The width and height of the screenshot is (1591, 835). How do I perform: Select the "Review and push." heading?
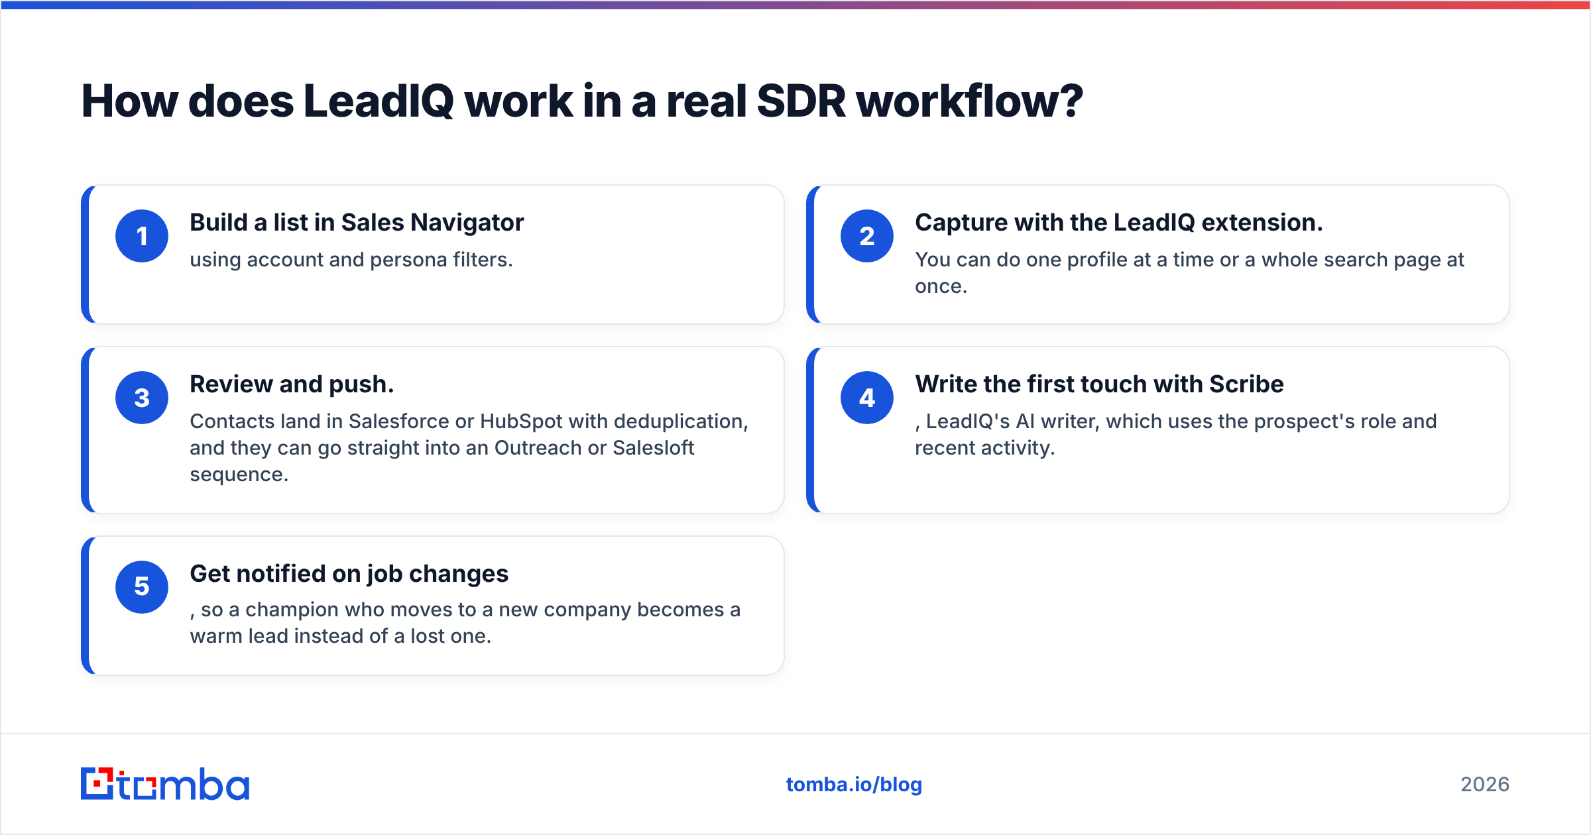[x=292, y=384]
